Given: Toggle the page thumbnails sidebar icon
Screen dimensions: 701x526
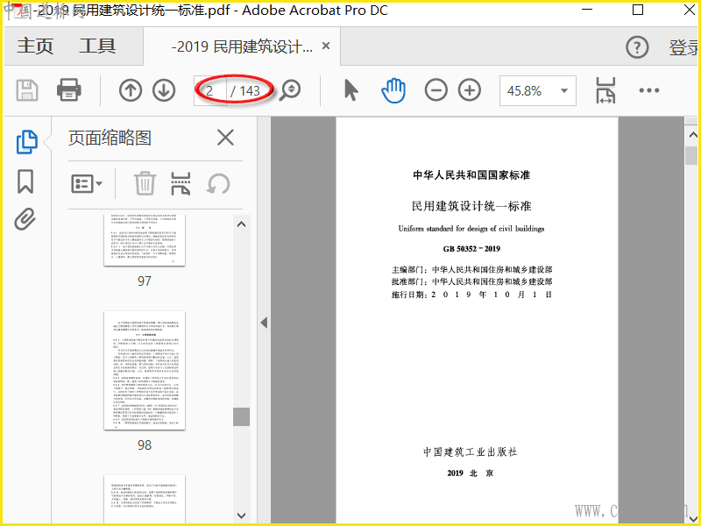Looking at the screenshot, I should [x=27, y=142].
